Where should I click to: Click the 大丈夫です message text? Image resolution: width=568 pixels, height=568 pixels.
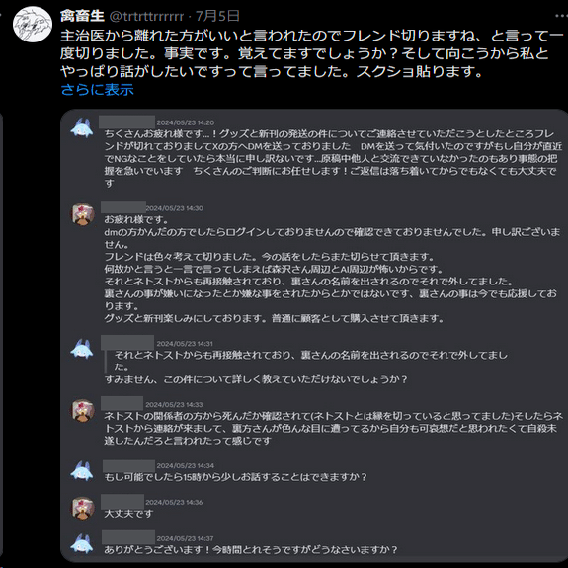[x=128, y=514]
